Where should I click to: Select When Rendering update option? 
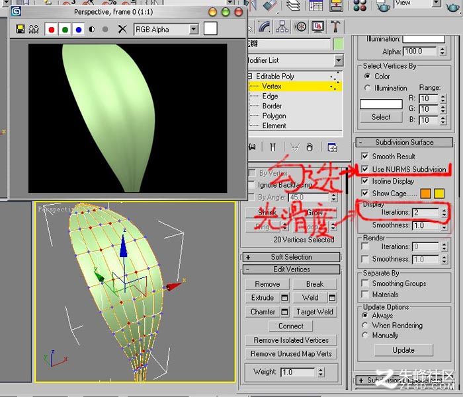click(x=365, y=325)
